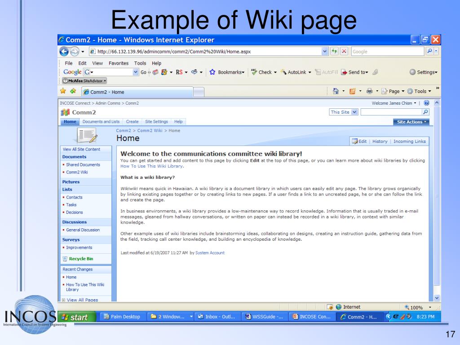Screen dimensions: 460x345
Task: Open the Edit menu
Action: click(82, 63)
